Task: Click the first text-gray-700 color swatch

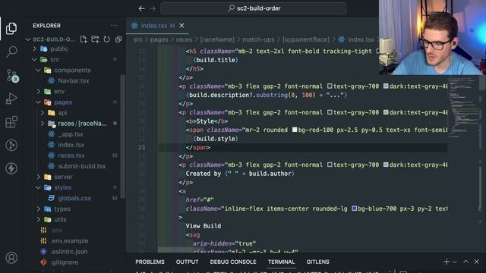Action: 330,86
